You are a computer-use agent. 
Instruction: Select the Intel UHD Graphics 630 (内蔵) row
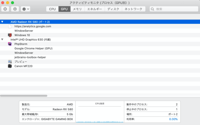coord(100,39)
